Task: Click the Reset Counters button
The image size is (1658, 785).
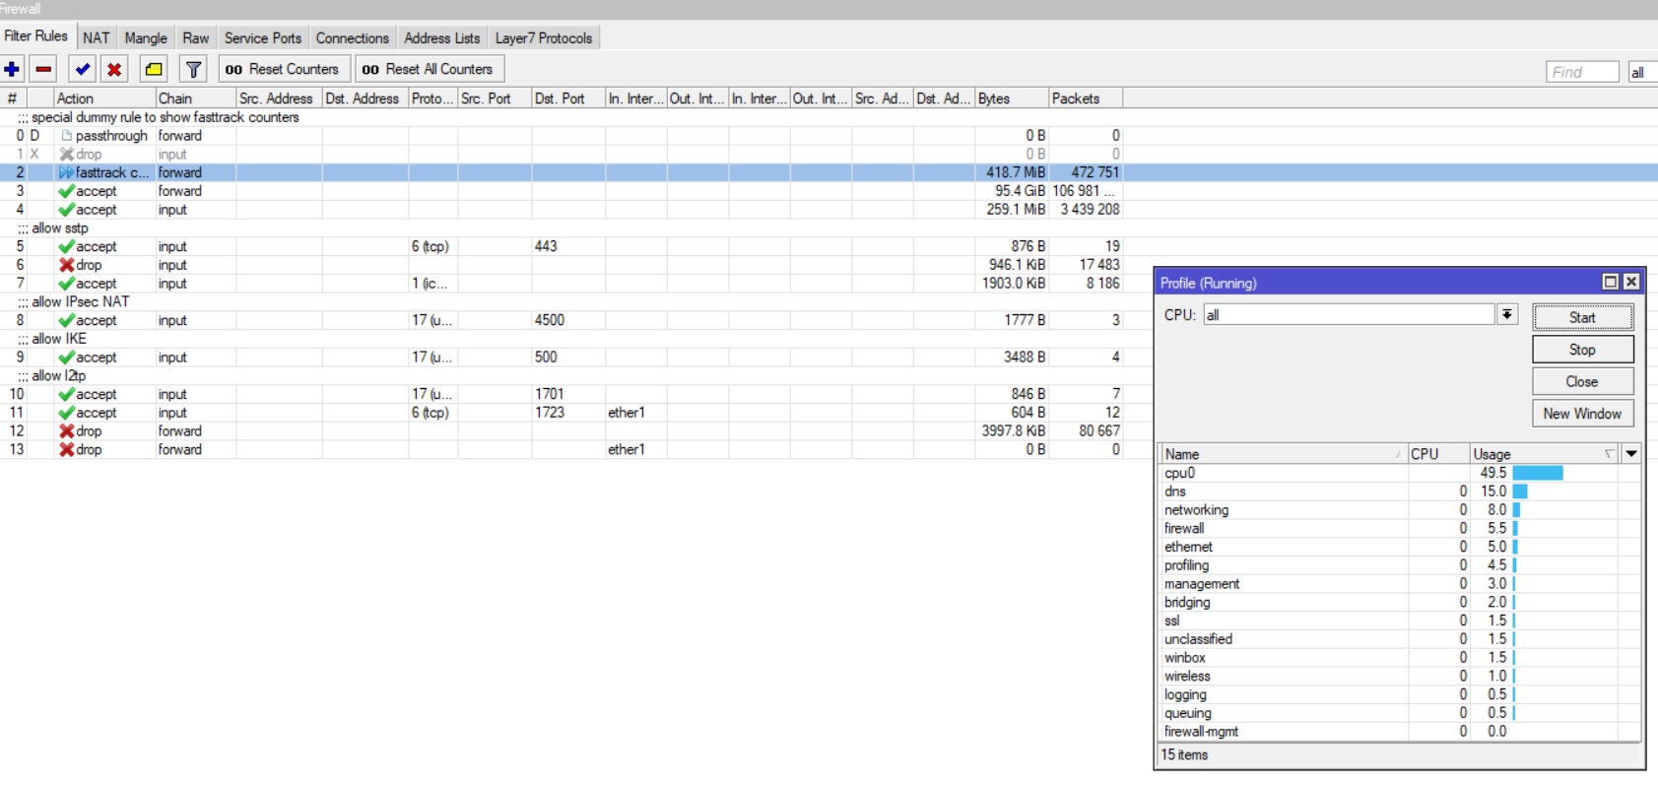Action: tap(283, 69)
